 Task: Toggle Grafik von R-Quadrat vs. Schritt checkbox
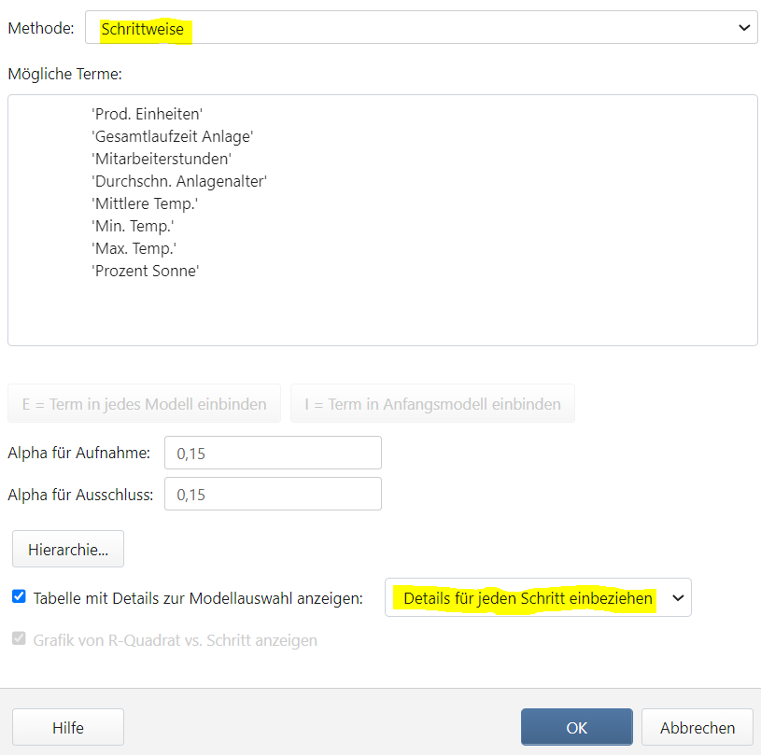[20, 640]
